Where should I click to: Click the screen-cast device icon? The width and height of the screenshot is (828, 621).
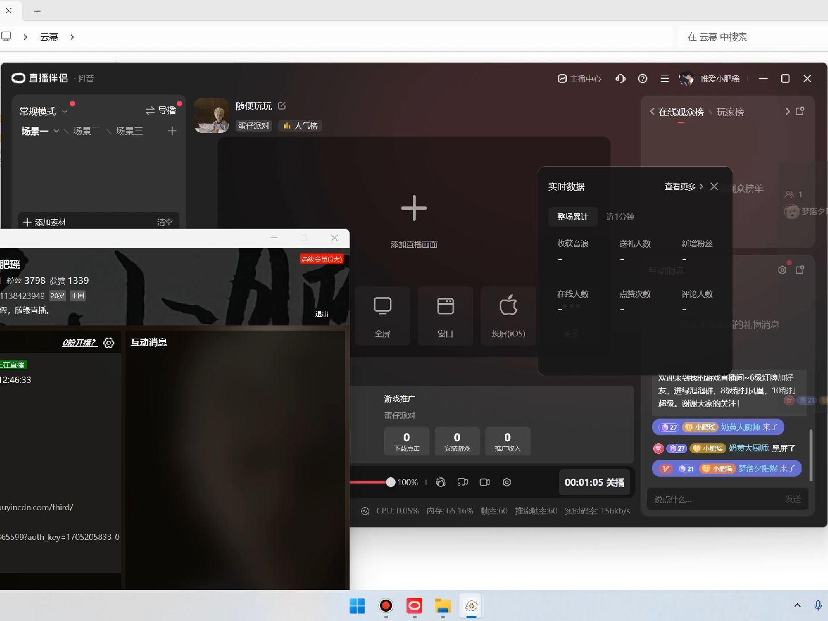463,482
